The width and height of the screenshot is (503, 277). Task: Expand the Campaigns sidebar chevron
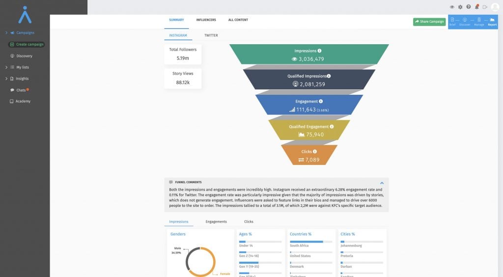tap(6, 33)
